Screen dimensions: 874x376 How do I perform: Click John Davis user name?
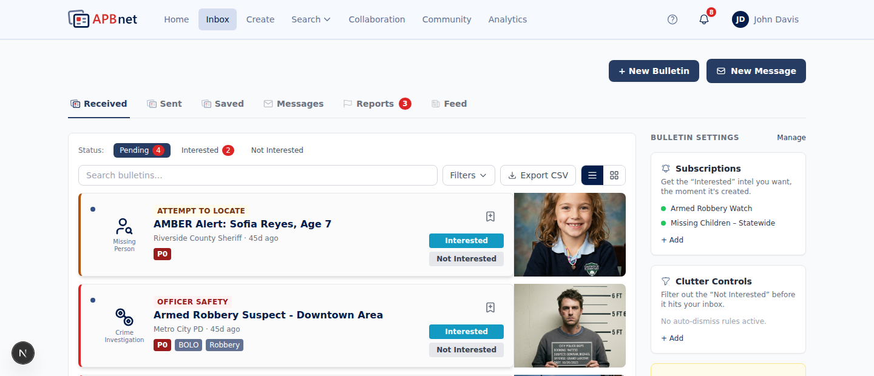776,19
